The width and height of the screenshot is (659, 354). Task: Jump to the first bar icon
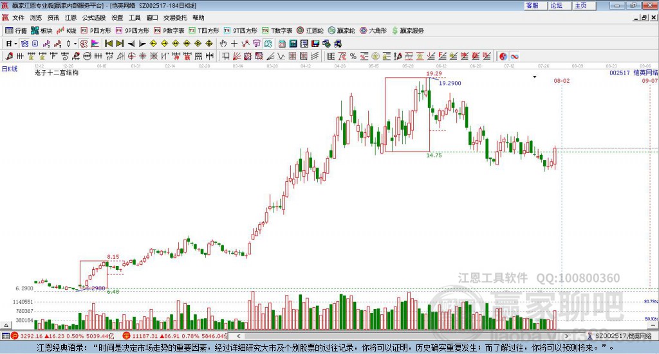[x=108, y=44]
